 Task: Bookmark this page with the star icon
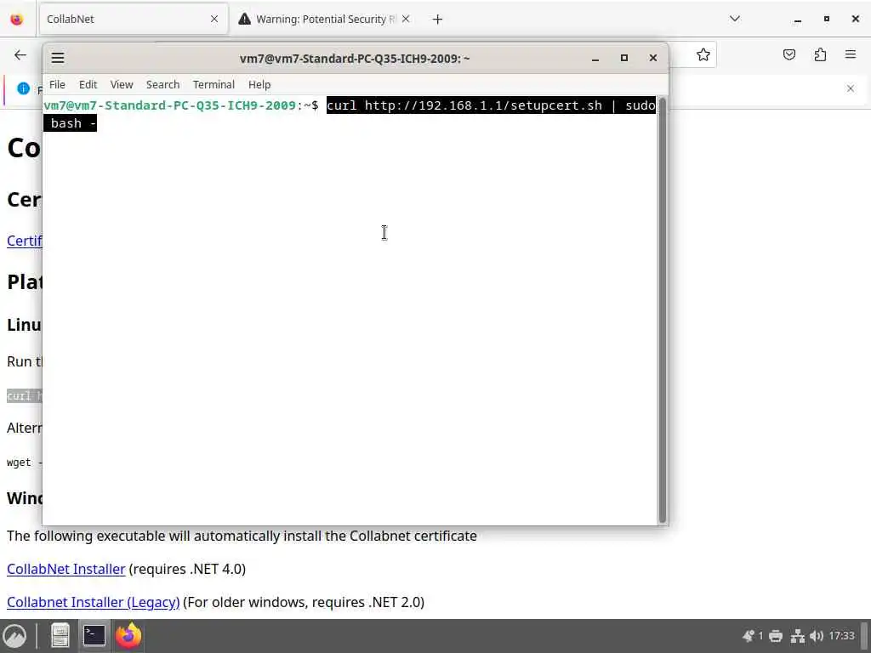pos(703,54)
